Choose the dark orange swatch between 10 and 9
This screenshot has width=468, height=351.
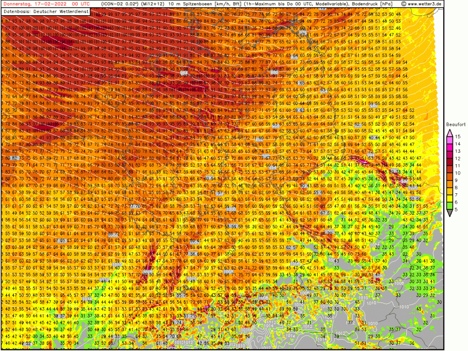coord(450,176)
